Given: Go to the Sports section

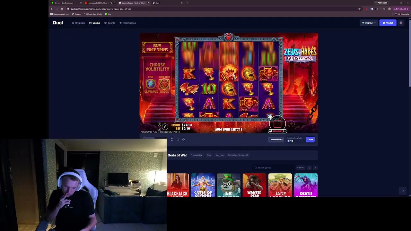Looking at the screenshot, I should point(109,23).
